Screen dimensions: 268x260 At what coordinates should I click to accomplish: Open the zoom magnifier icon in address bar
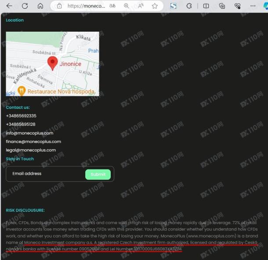click(x=126, y=6)
